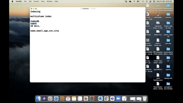
Task: Select the Capstone Scori...m.xlsx file
Action: point(158,25)
